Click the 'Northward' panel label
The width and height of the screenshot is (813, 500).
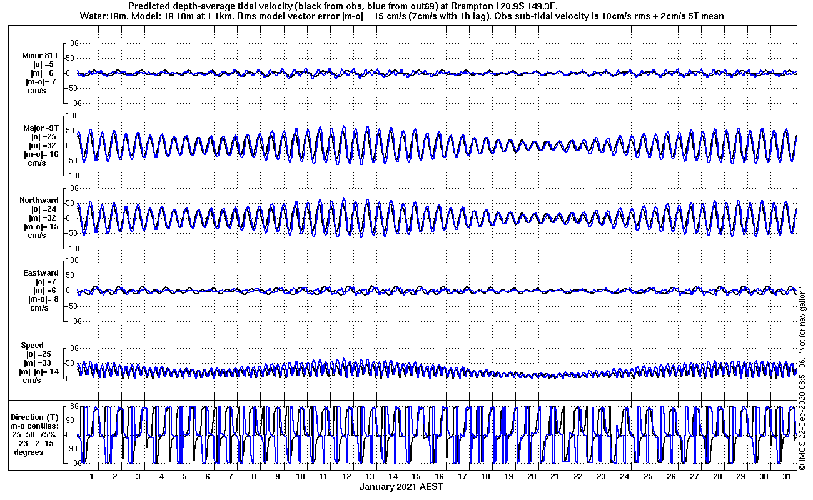pos(39,201)
